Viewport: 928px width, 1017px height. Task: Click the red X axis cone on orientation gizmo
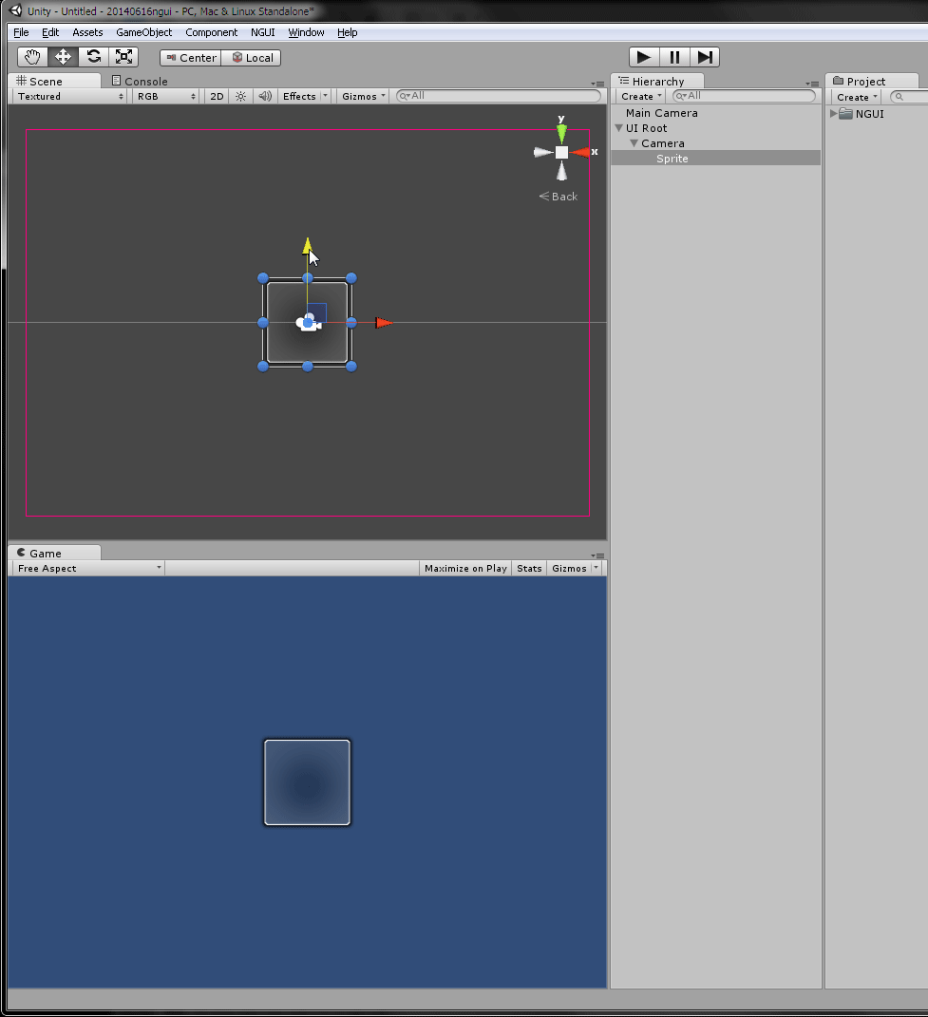(x=580, y=153)
